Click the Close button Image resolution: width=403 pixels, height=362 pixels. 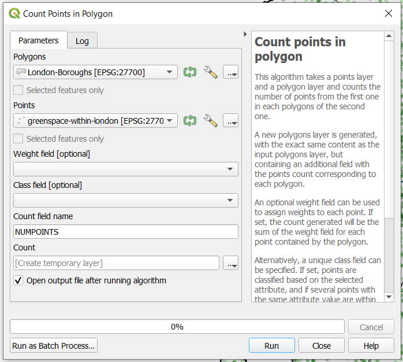click(322, 346)
